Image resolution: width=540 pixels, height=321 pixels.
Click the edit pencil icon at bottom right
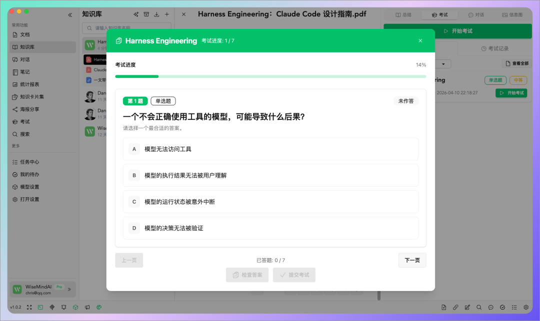click(x=467, y=308)
